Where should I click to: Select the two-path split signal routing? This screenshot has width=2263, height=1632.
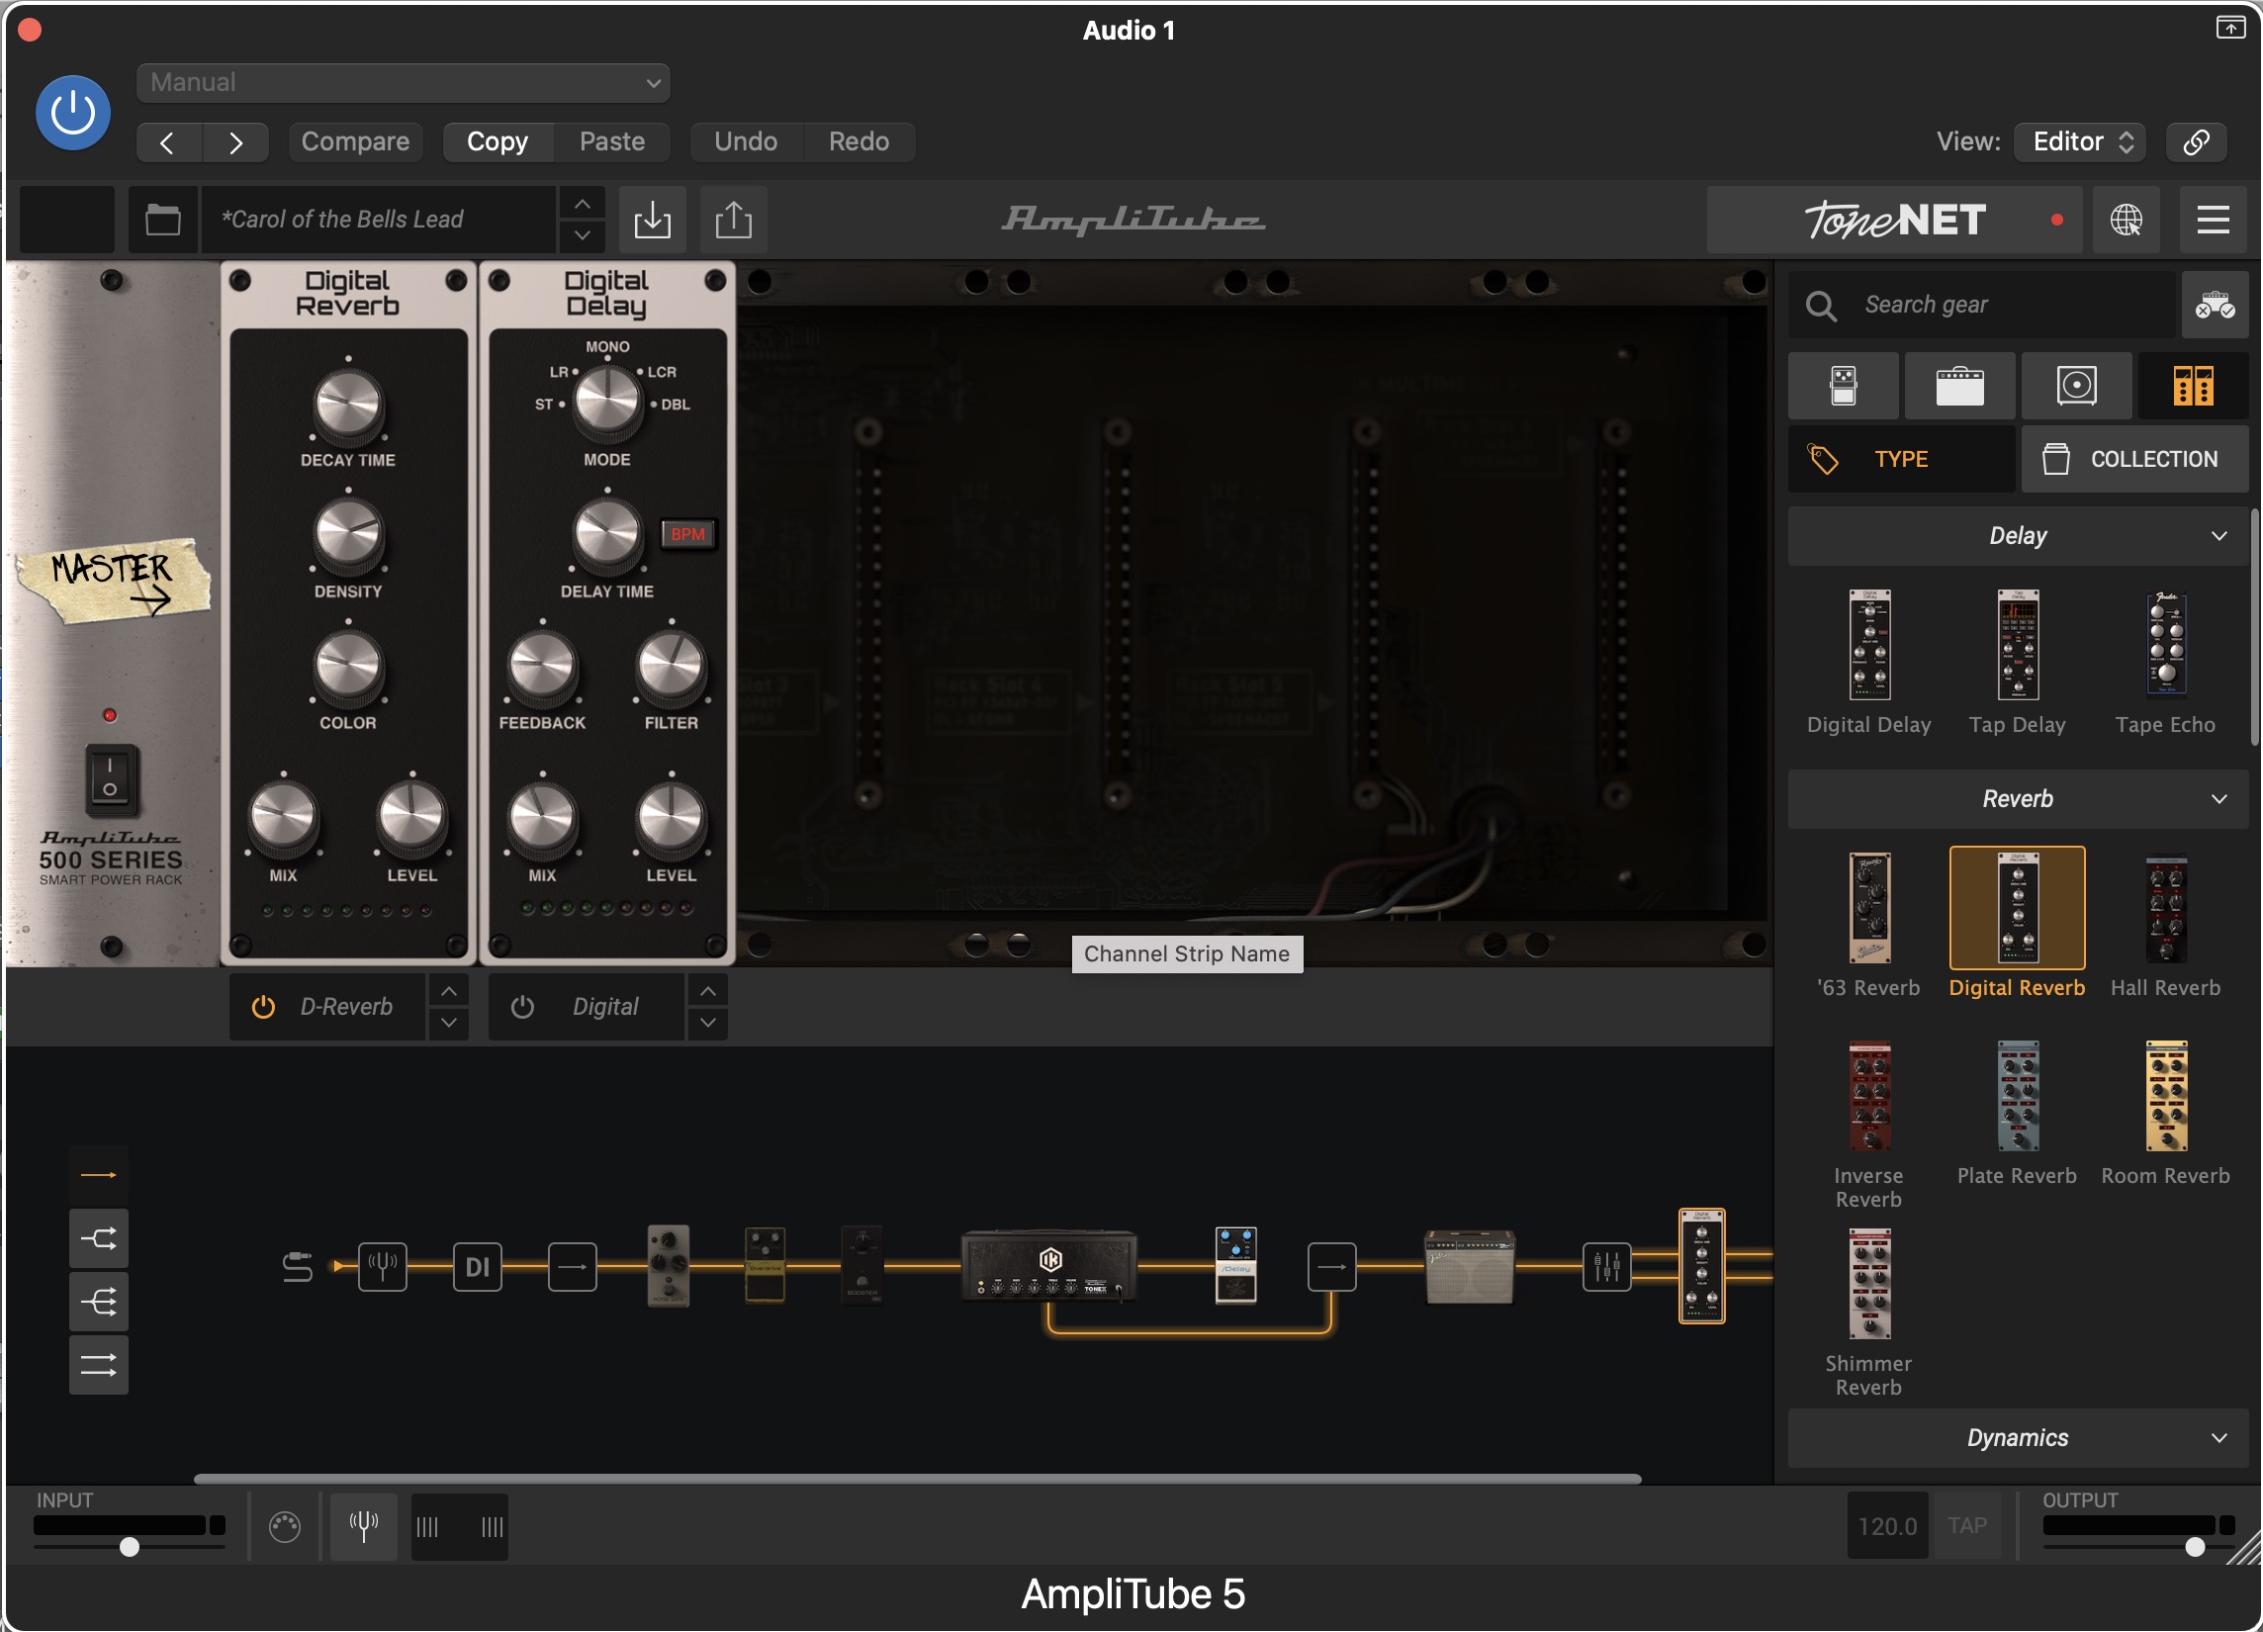(x=99, y=1240)
